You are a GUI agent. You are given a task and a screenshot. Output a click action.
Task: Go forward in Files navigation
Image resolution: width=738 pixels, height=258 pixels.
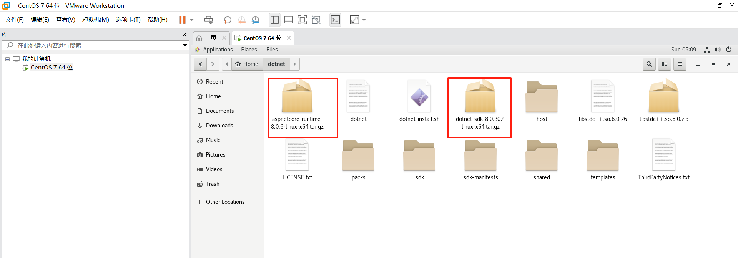tap(213, 64)
